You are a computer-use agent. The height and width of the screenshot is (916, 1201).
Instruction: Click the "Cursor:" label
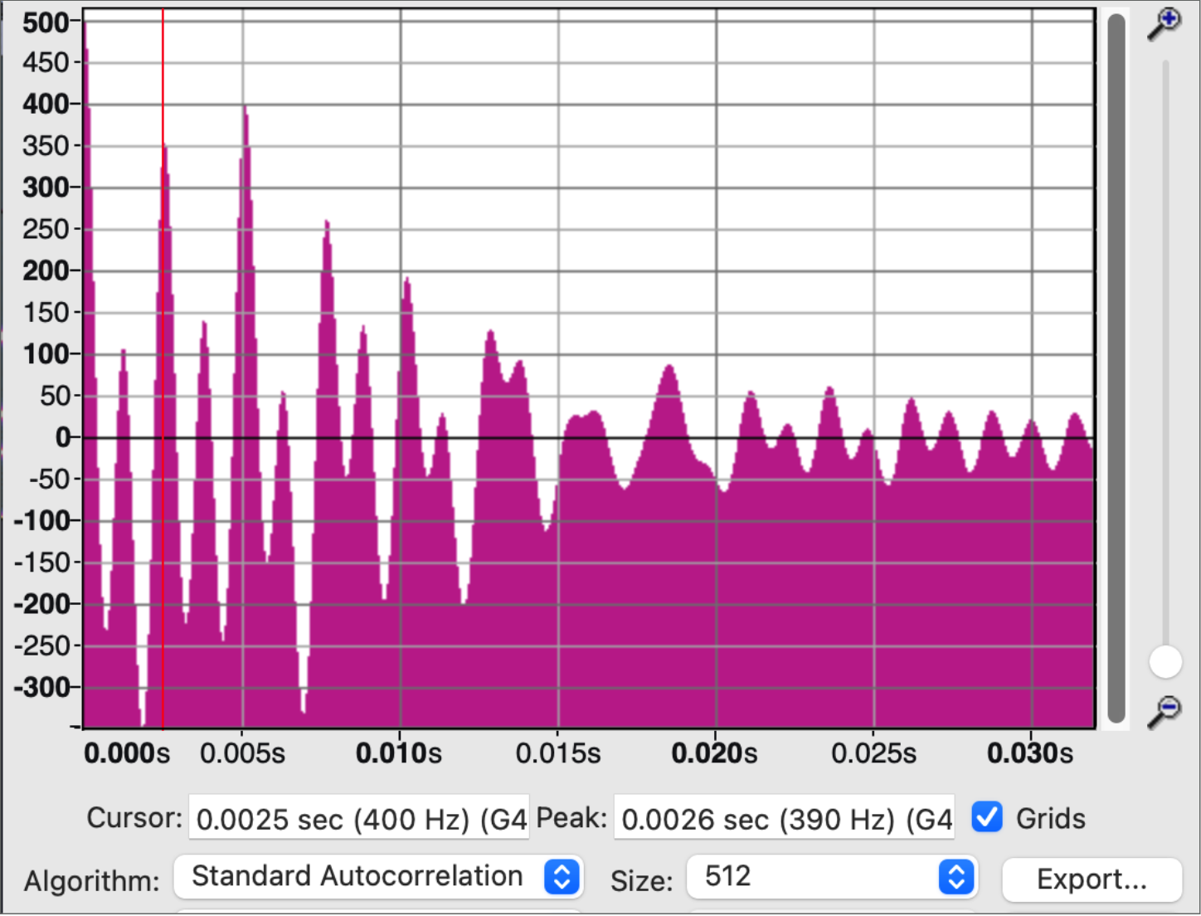(x=134, y=818)
